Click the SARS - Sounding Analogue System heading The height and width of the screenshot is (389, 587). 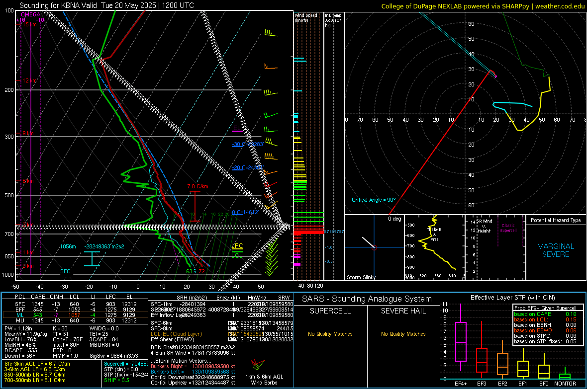click(367, 299)
